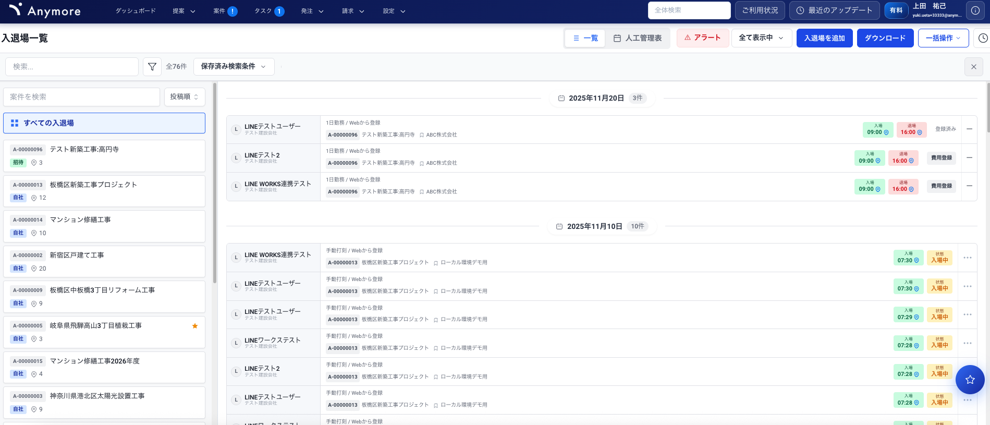Collapse the first LINEテストユーザー entry via minus icon

point(969,129)
